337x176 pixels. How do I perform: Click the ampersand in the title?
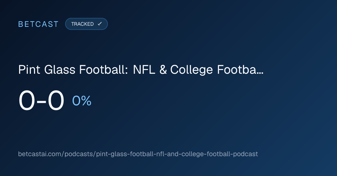click(x=163, y=70)
